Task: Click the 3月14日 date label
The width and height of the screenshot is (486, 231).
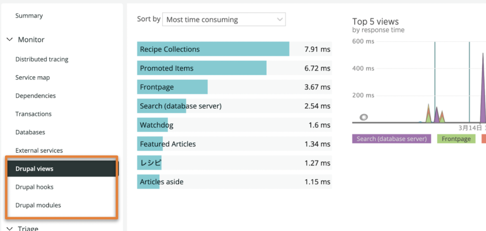Action: [470, 128]
